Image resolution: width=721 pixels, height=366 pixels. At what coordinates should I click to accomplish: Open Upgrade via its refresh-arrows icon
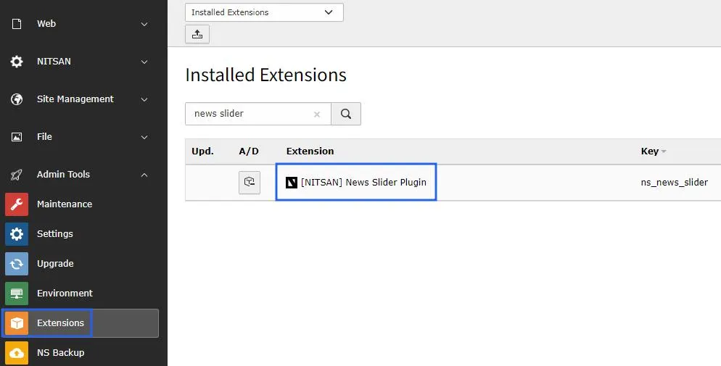click(17, 264)
